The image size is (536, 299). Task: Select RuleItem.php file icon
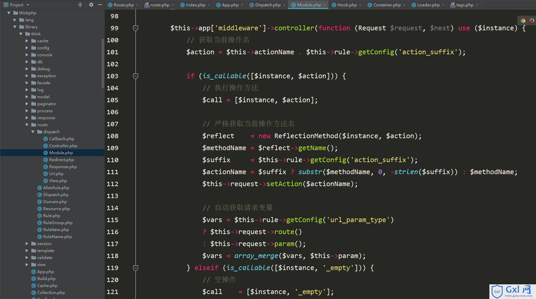(40, 230)
